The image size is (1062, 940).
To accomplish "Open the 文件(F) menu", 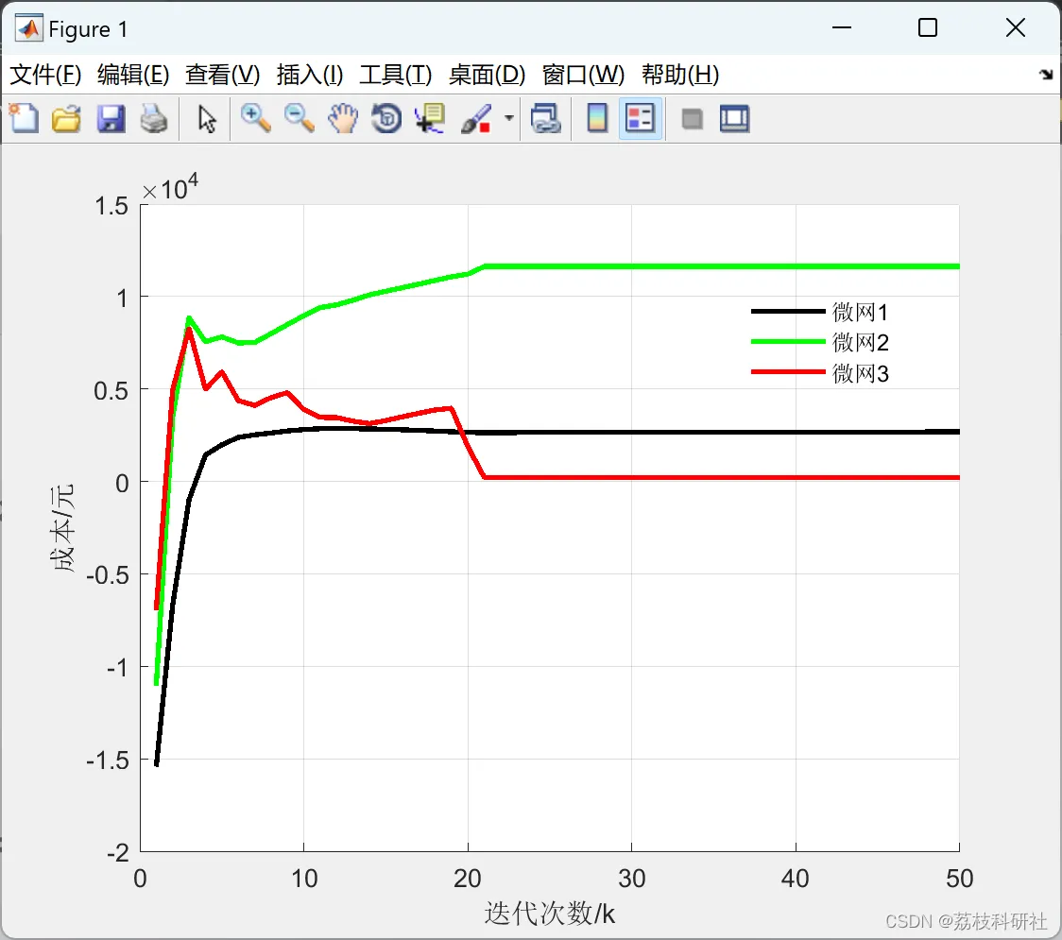I will coord(45,75).
